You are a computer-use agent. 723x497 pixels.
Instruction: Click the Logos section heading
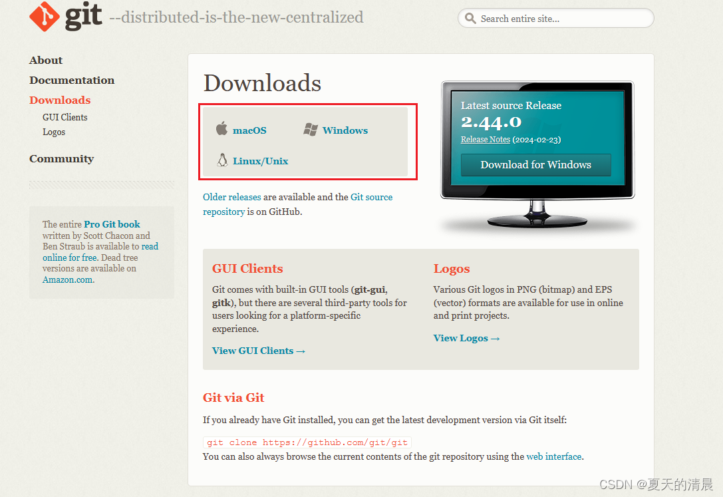(x=452, y=268)
